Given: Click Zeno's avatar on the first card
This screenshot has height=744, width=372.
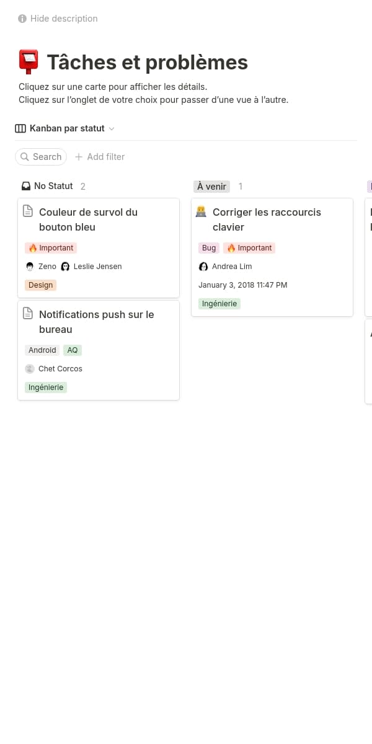Looking at the screenshot, I should [x=29, y=266].
